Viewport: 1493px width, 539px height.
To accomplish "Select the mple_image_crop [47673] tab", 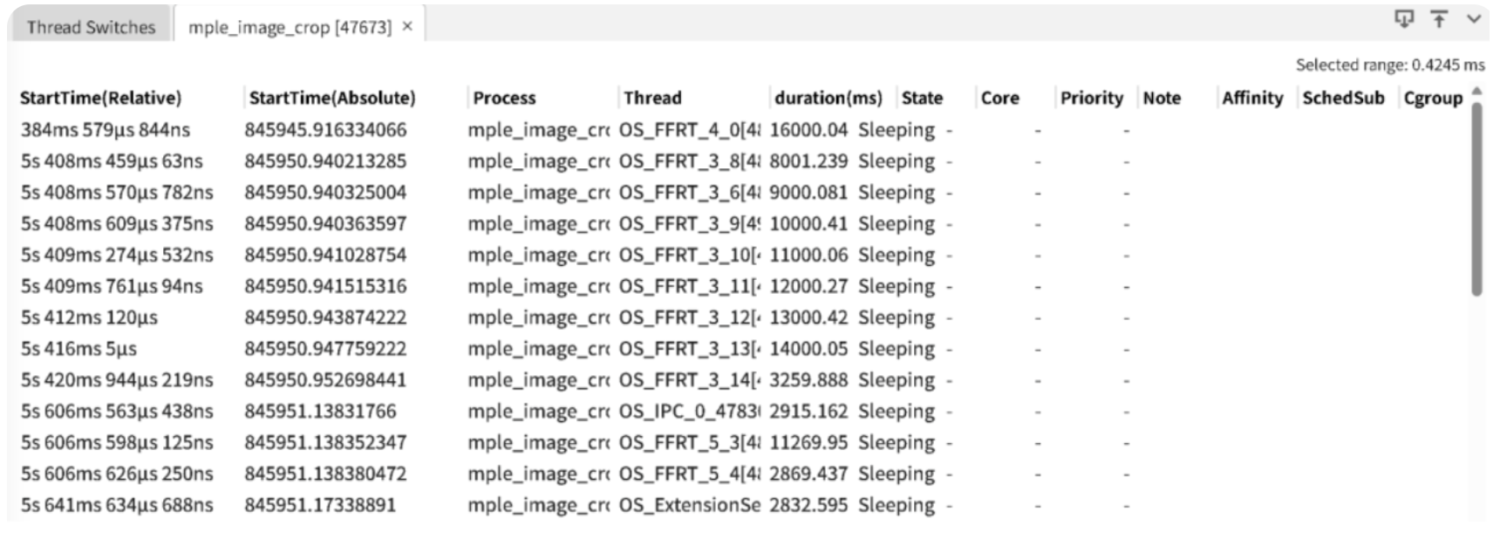I will click(290, 27).
